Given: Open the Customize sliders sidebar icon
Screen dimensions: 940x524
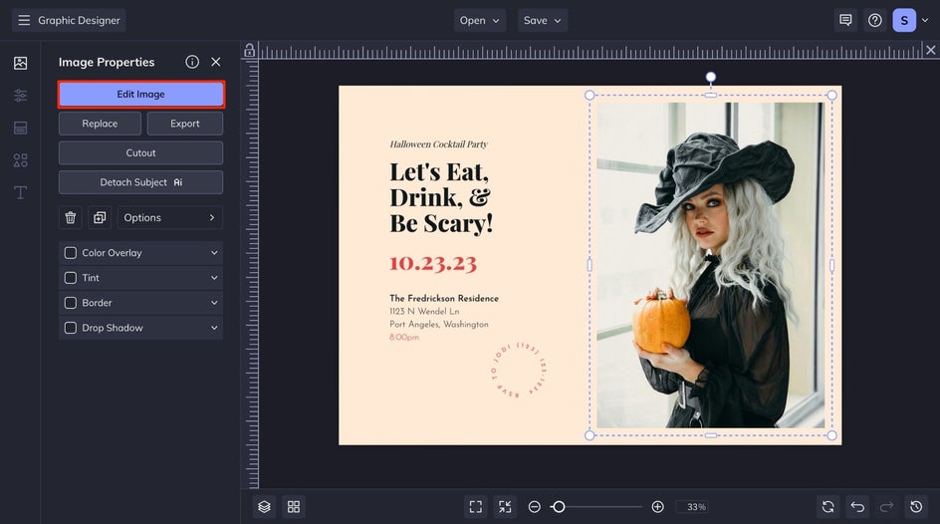Looking at the screenshot, I should (x=20, y=96).
